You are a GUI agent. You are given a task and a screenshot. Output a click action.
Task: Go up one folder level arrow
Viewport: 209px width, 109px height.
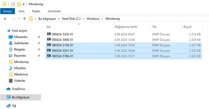tap(24, 19)
